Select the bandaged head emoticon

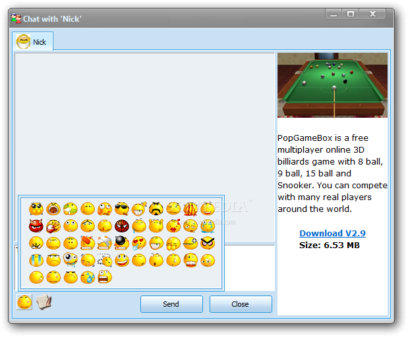pos(105,243)
